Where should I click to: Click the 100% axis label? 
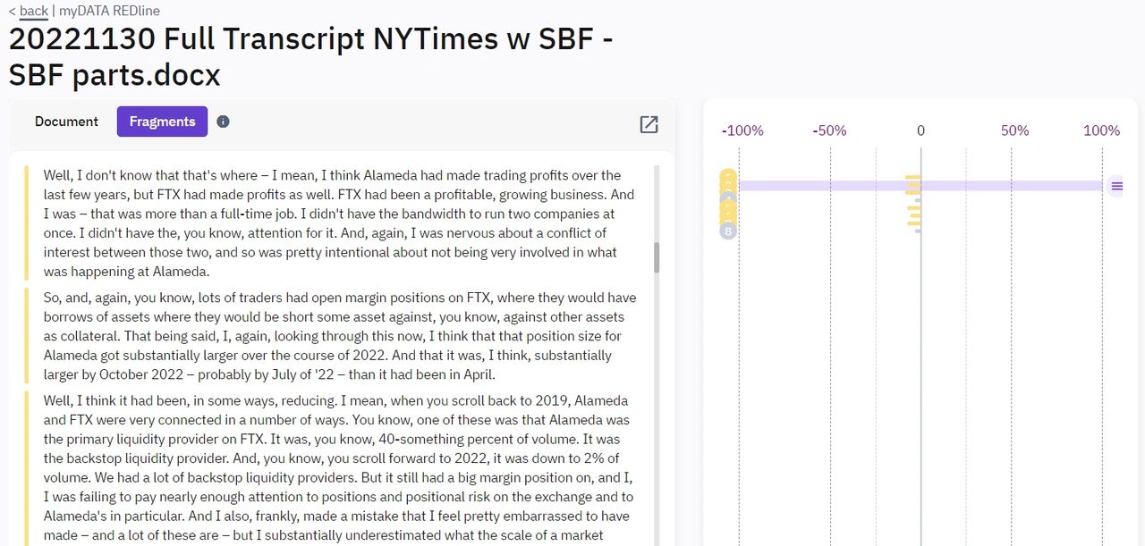point(1101,130)
